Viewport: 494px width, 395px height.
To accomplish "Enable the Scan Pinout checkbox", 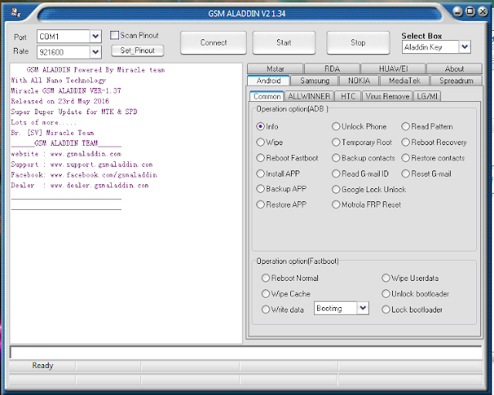I will (114, 35).
